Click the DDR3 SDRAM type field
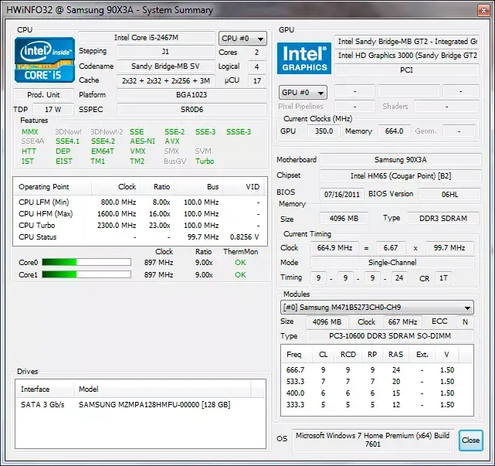This screenshot has width=495, height=466. coord(443,218)
